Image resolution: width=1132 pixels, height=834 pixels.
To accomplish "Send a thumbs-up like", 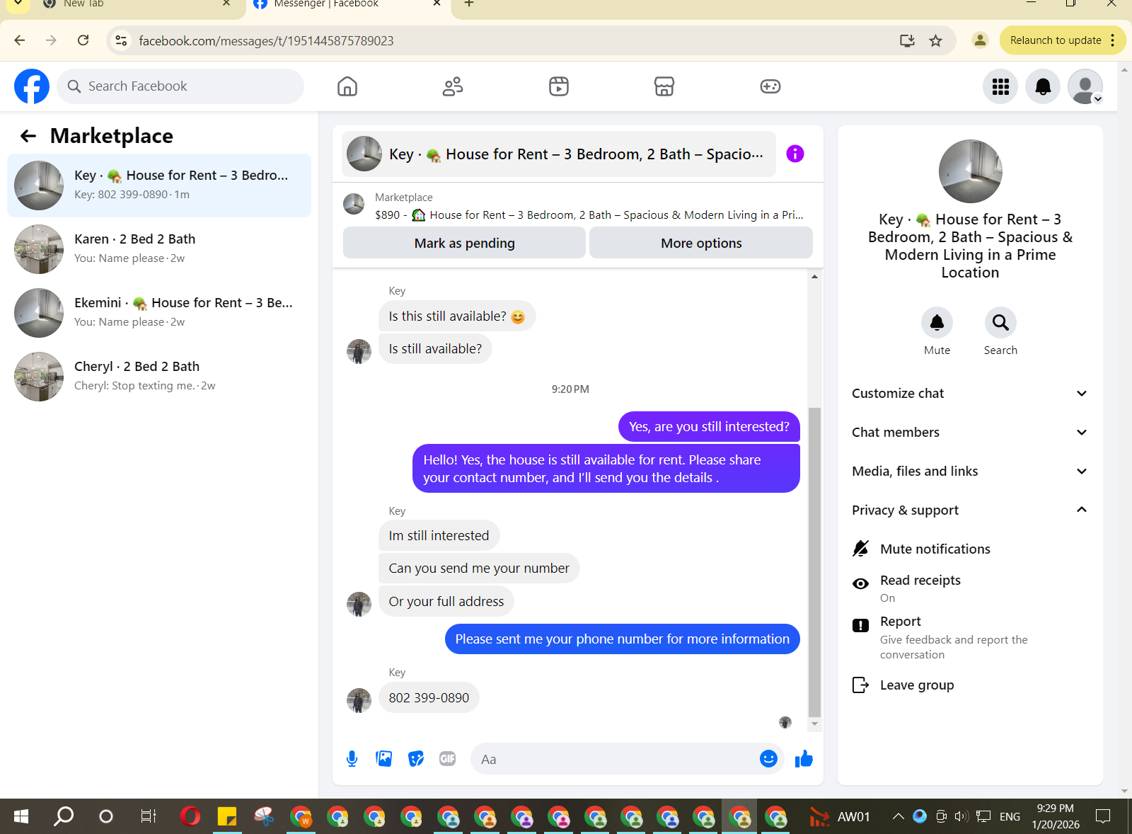I will point(804,759).
